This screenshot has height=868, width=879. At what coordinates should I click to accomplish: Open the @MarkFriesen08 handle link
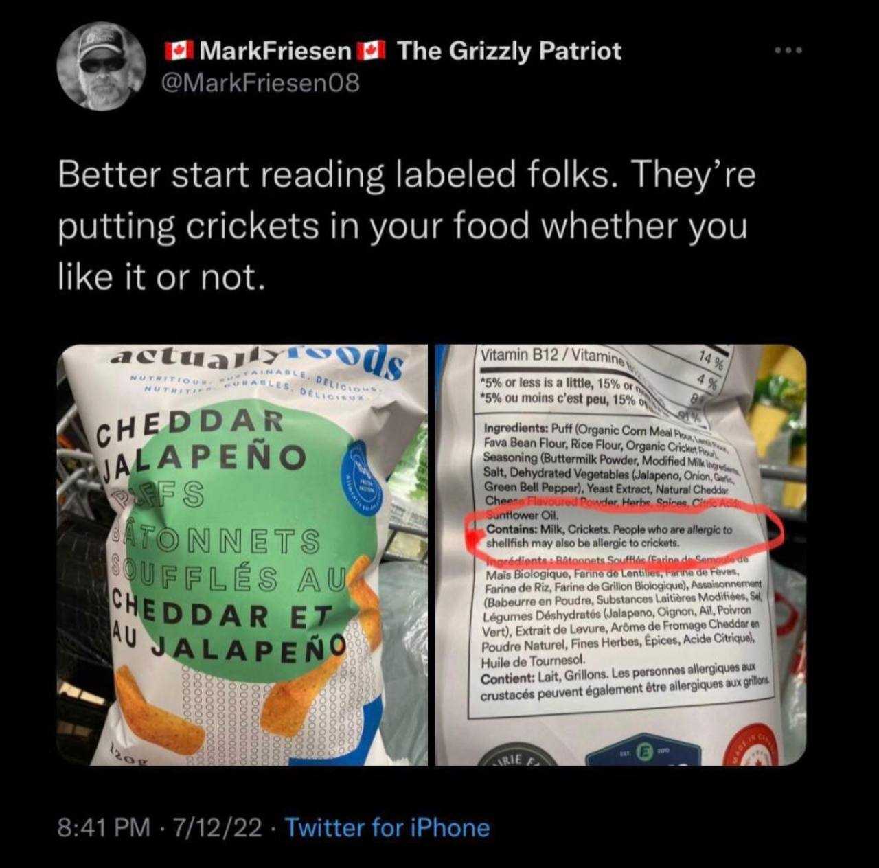pos(260,83)
